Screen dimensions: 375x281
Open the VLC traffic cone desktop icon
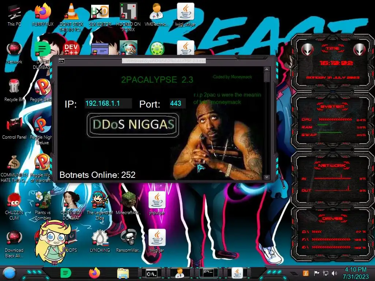tap(71, 17)
